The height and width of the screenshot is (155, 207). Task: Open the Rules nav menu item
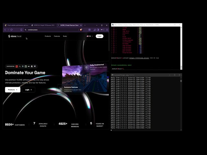pyautogui.click(x=65, y=36)
